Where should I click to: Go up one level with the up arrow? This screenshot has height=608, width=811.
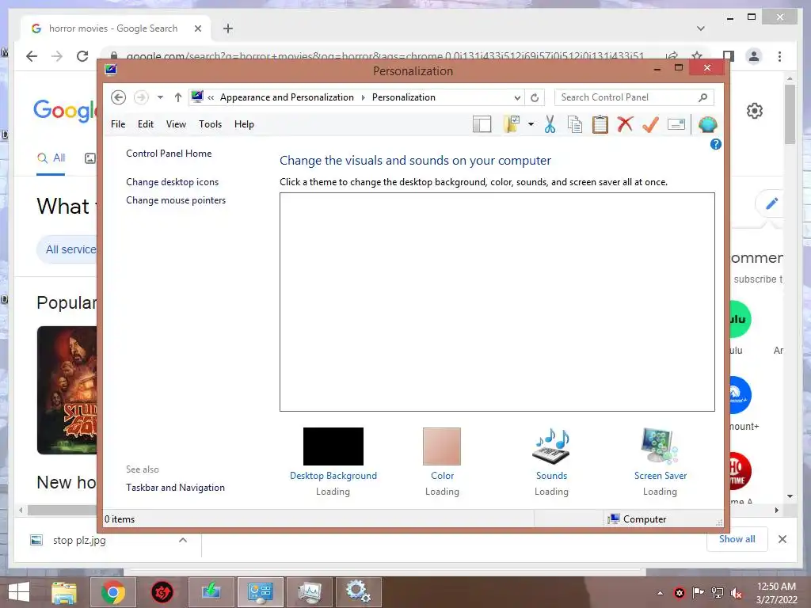tap(178, 97)
